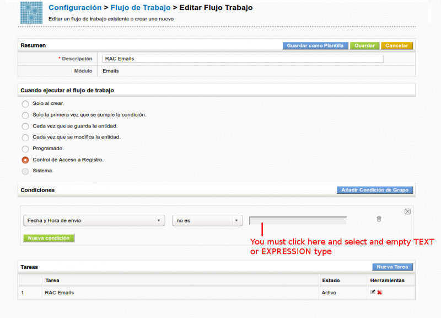
Task: Click the workflow module icon in header
Action: click(x=31, y=13)
